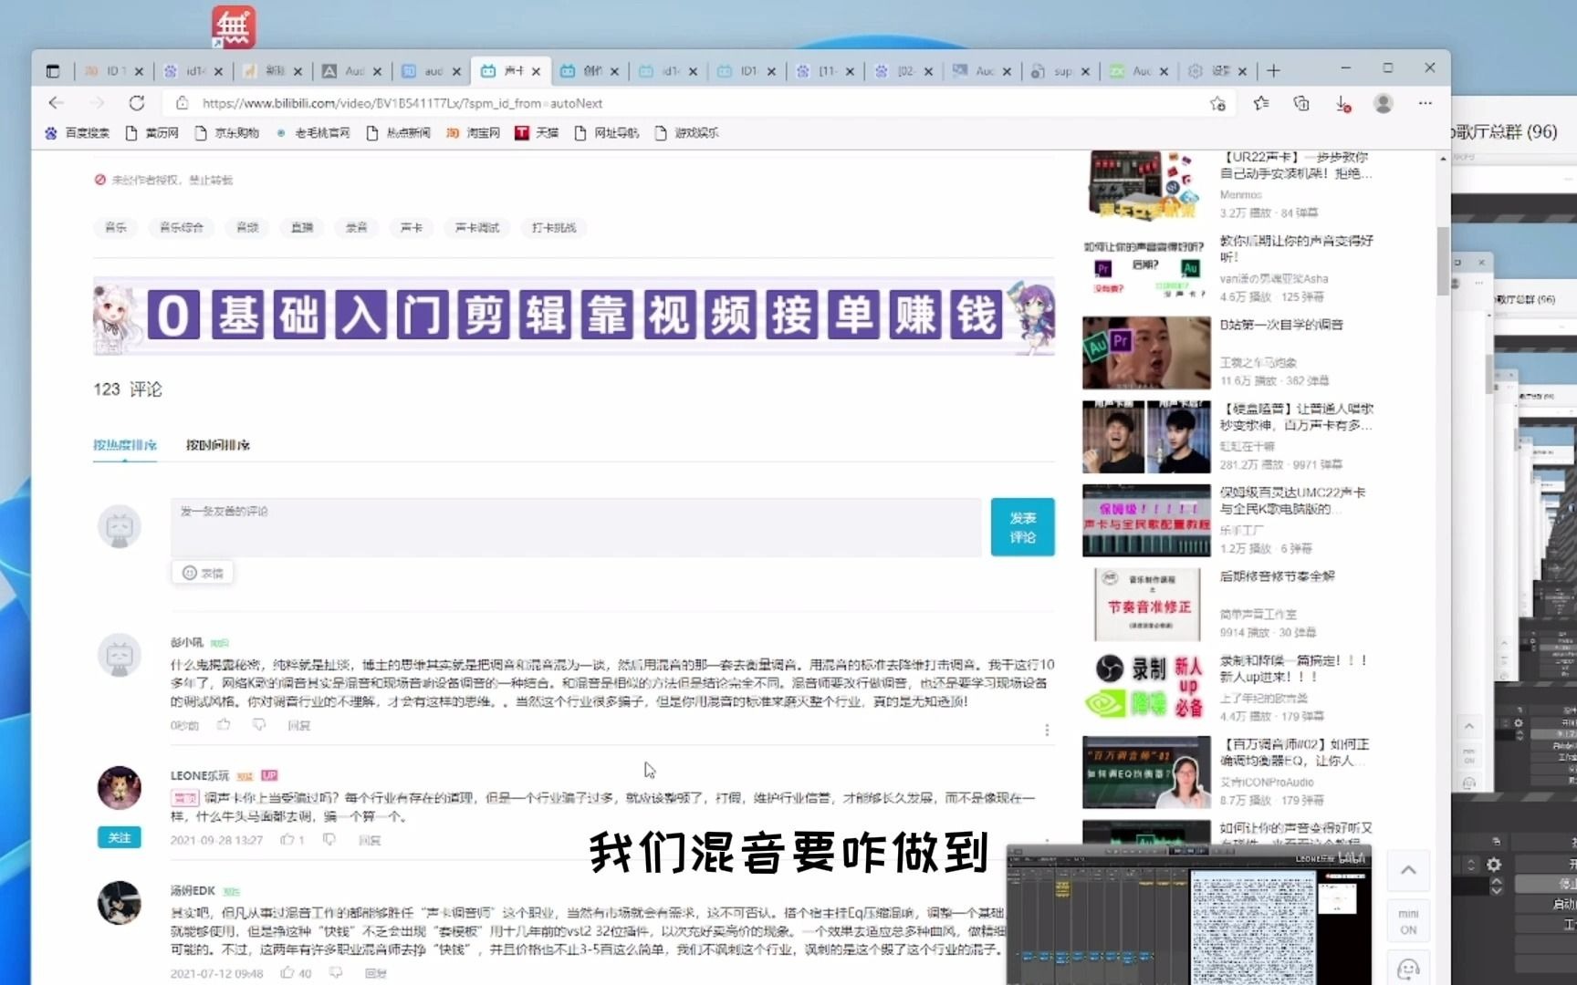Viewport: 1577px width, 985px height.
Task: View site information lock icon
Action: 182,103
